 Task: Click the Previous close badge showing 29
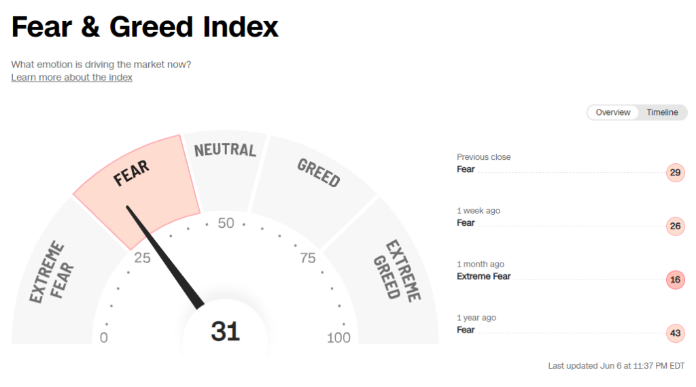[x=675, y=172]
